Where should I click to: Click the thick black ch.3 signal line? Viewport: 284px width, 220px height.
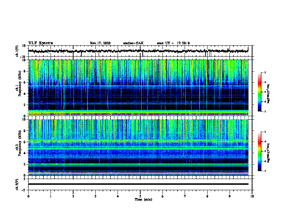point(138,184)
